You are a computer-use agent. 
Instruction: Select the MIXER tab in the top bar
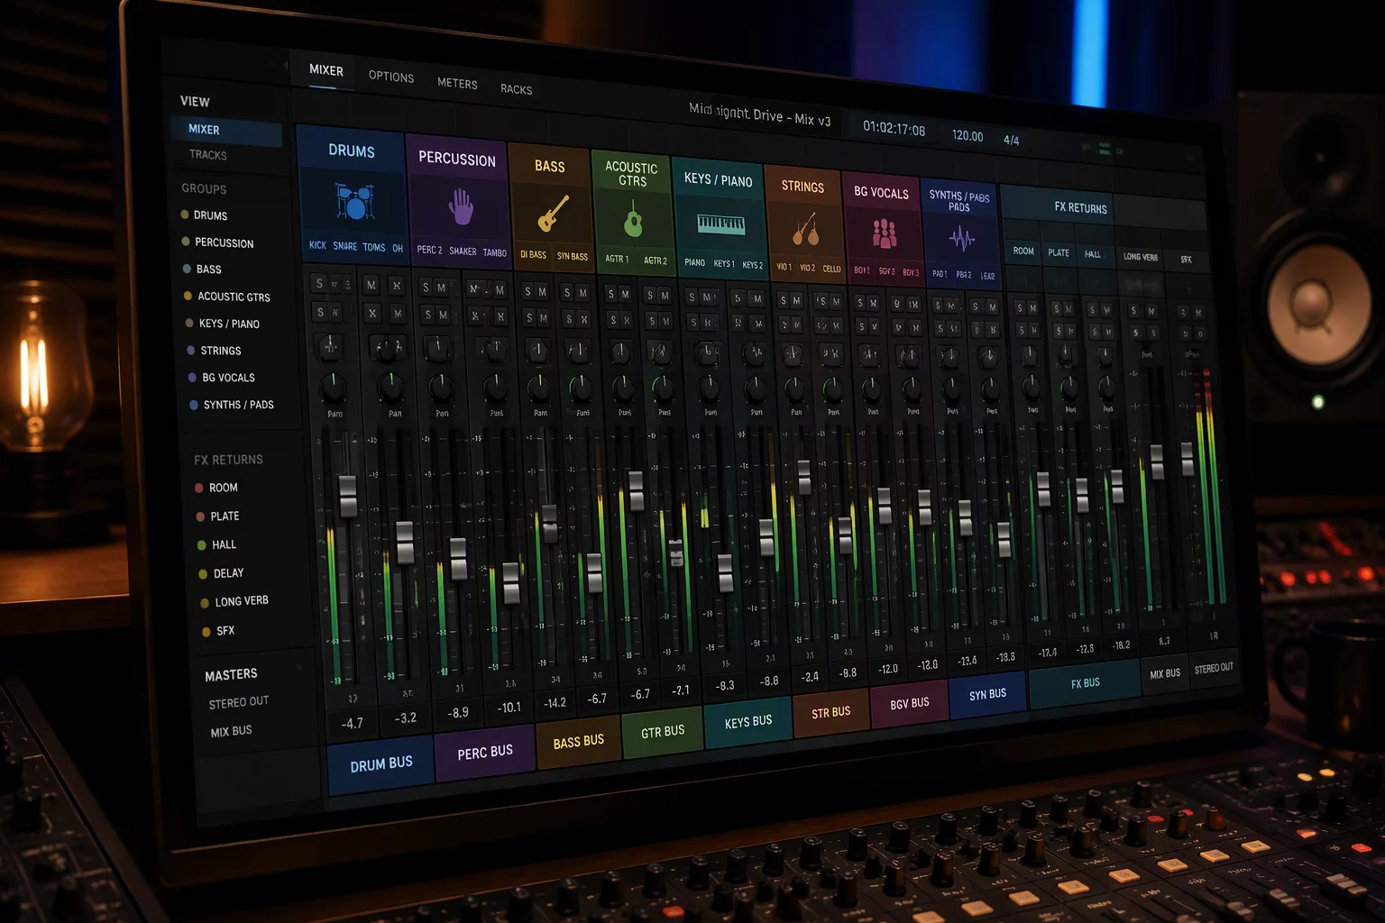pyautogui.click(x=326, y=70)
